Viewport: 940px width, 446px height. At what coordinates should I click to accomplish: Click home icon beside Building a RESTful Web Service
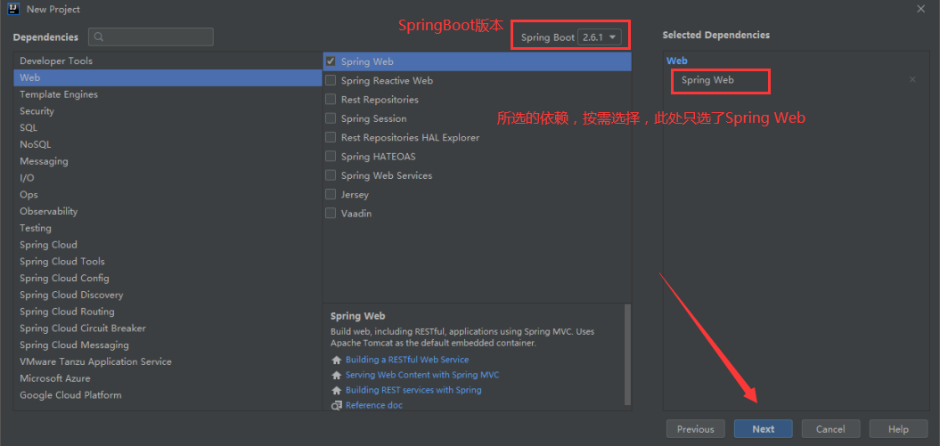[x=336, y=361]
